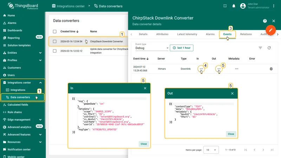Image resolution: width=281 pixels, height=158 pixels.
Task: View In data of Downlink event
Action: click(x=201, y=69)
